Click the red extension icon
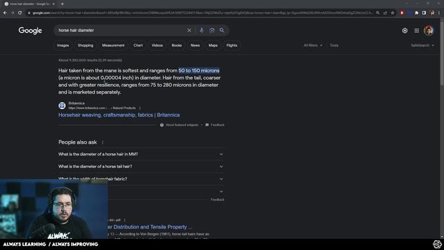 [x=402, y=12]
